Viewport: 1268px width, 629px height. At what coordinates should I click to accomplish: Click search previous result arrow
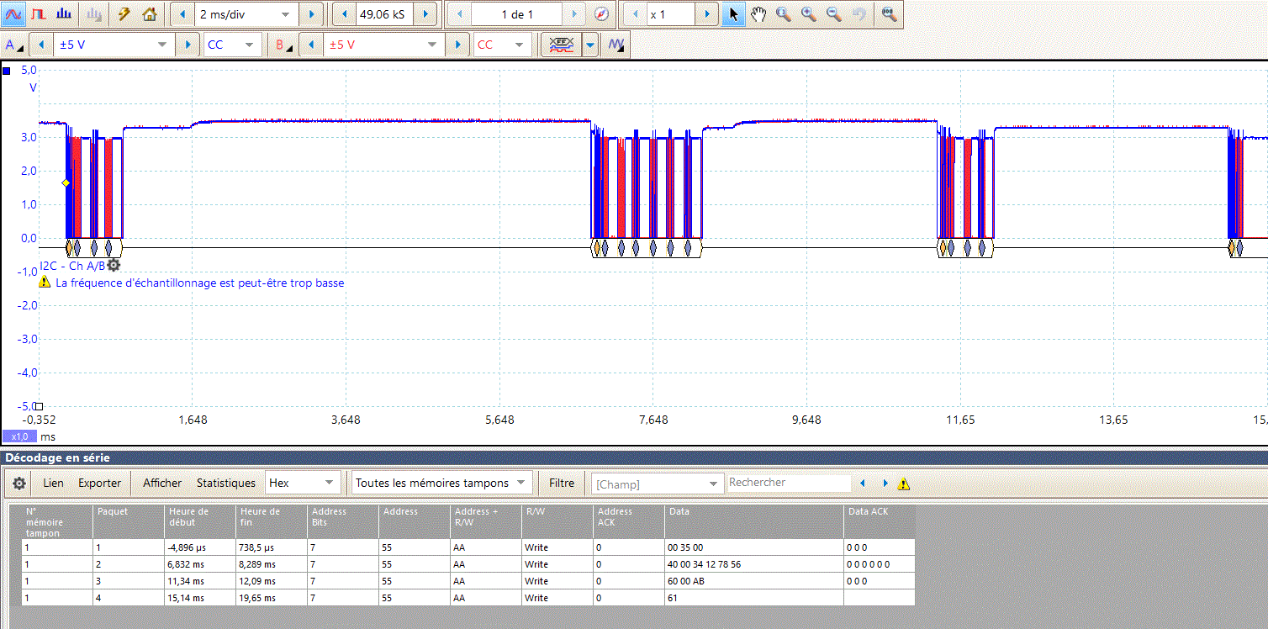coord(862,484)
